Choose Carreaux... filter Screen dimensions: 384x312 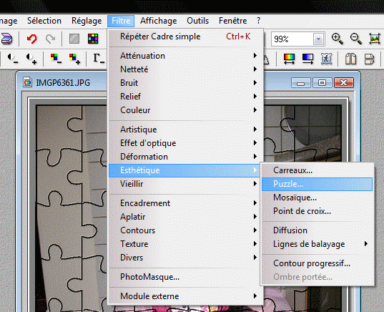tap(317, 170)
